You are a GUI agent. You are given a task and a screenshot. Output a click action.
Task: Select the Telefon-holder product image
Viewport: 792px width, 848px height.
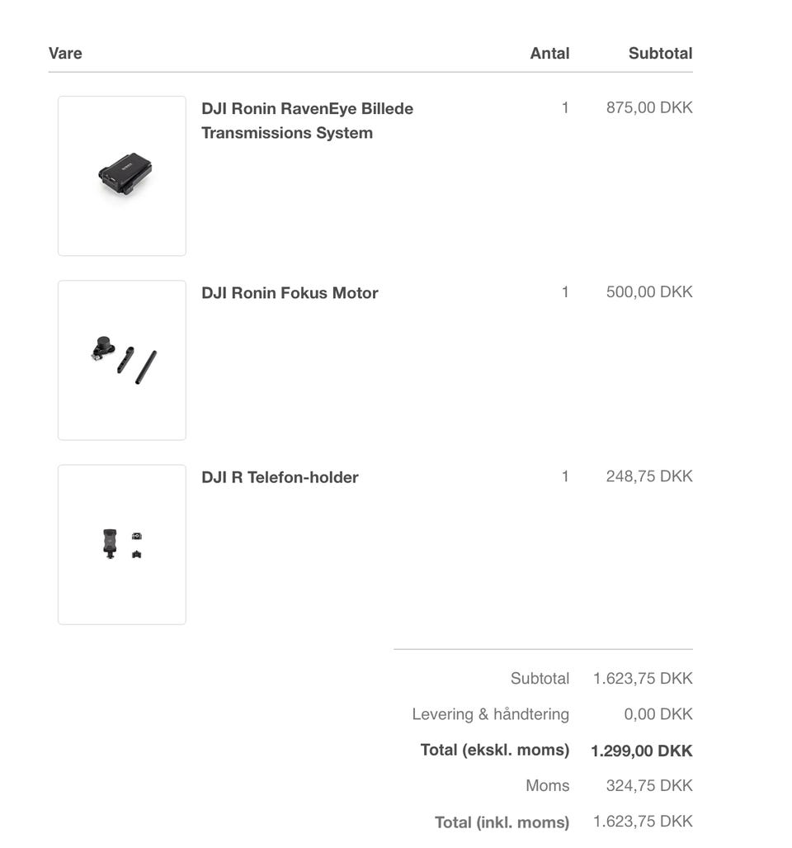122,544
